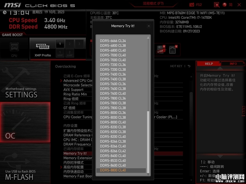This screenshot has width=246, height=184.
Task: Change language with the globe icon
Action: click(225, 5)
